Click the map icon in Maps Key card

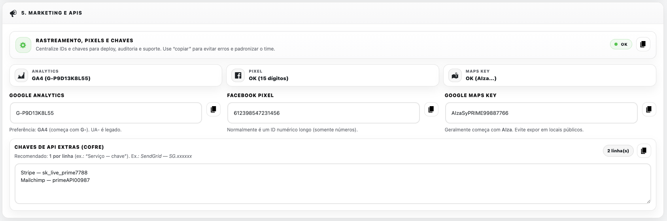coord(455,75)
